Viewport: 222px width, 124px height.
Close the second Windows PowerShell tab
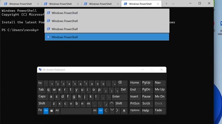[x=78, y=4]
